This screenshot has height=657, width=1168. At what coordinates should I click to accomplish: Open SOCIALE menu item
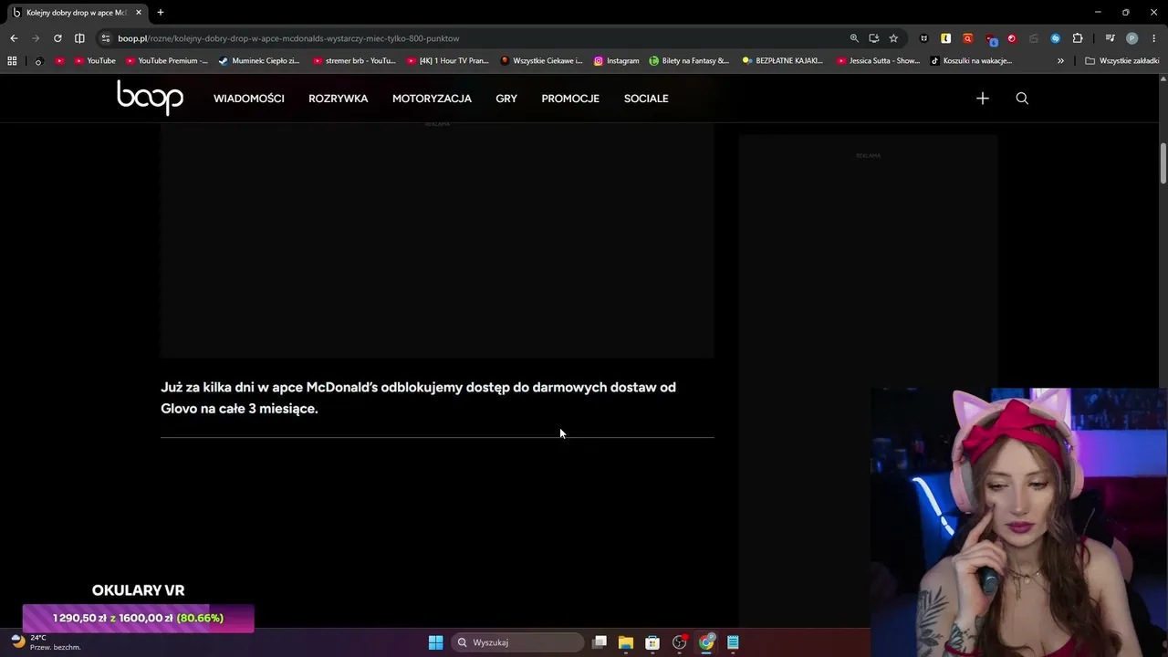[x=646, y=99]
